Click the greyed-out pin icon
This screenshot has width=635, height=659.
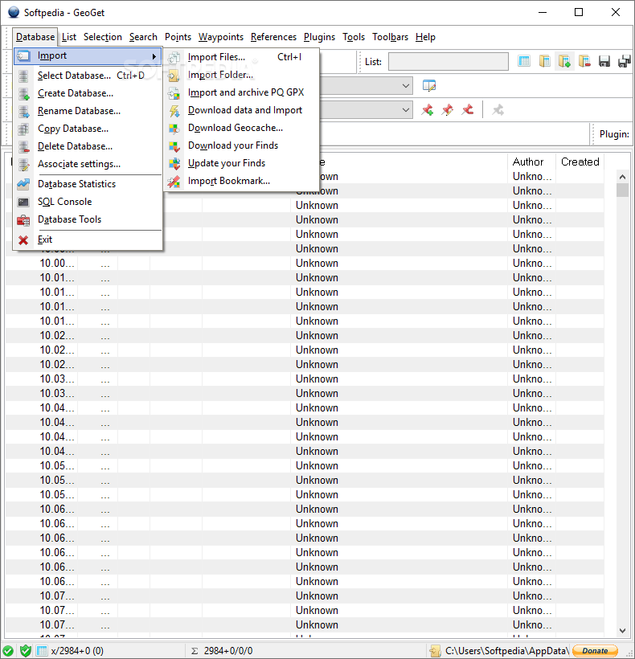tap(498, 110)
